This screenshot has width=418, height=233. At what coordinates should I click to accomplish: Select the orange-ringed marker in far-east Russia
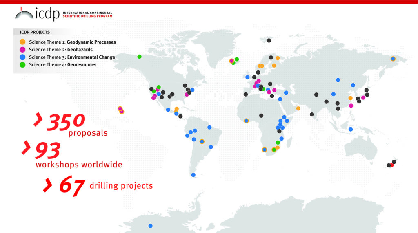[393, 59]
